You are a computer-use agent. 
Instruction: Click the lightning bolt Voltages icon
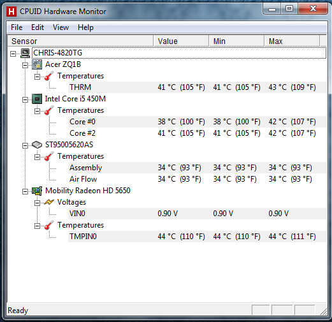(x=49, y=202)
